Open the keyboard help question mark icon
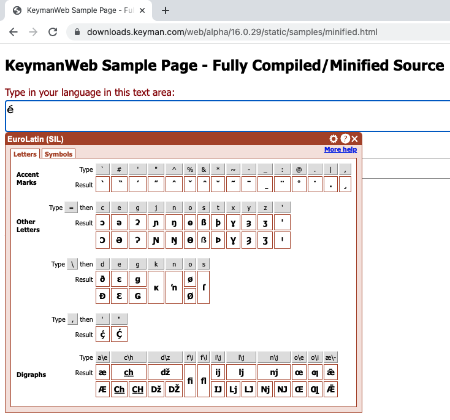This screenshot has height=420, width=450. [345, 139]
